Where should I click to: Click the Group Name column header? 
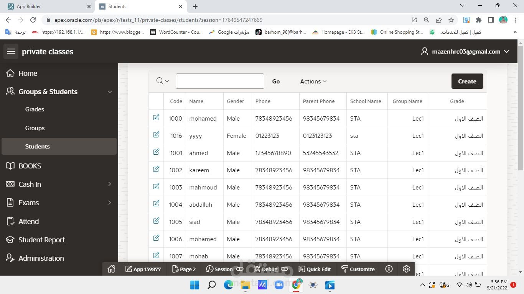click(x=407, y=101)
